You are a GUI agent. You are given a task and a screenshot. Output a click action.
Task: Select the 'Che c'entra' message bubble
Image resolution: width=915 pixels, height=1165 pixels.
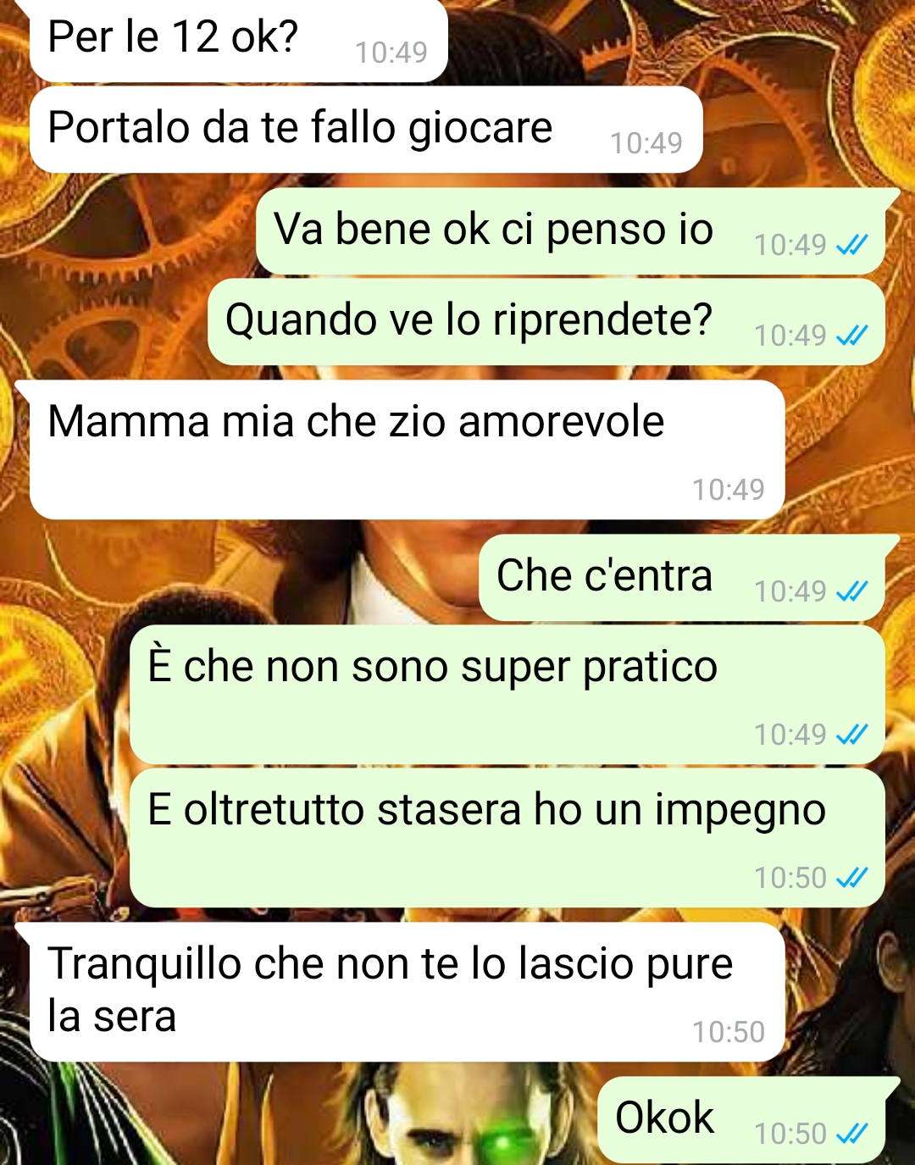(682, 578)
